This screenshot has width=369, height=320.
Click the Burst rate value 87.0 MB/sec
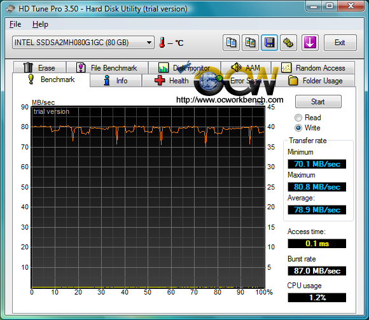coord(317,270)
